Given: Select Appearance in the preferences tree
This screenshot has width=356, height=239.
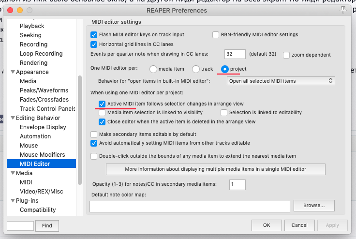Looking at the screenshot, I should pyautogui.click(x=32, y=72).
